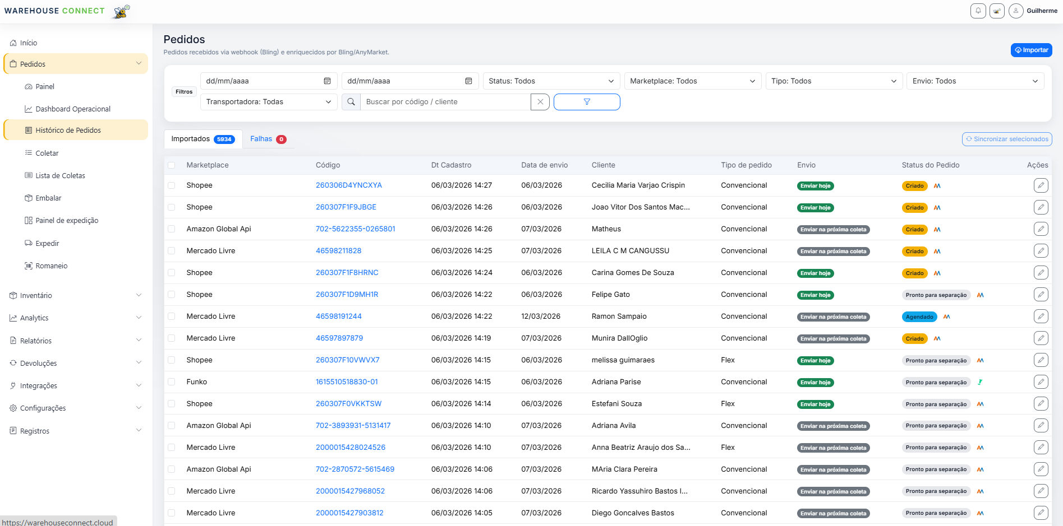The image size is (1063, 526).
Task: Clear search with the X icon
Action: coord(540,102)
